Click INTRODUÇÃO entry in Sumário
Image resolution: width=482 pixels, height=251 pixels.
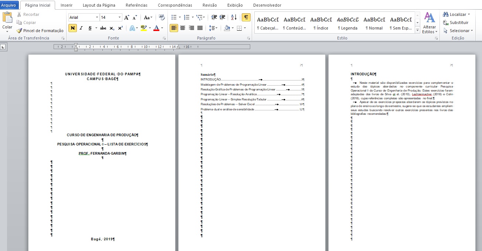click(252, 79)
